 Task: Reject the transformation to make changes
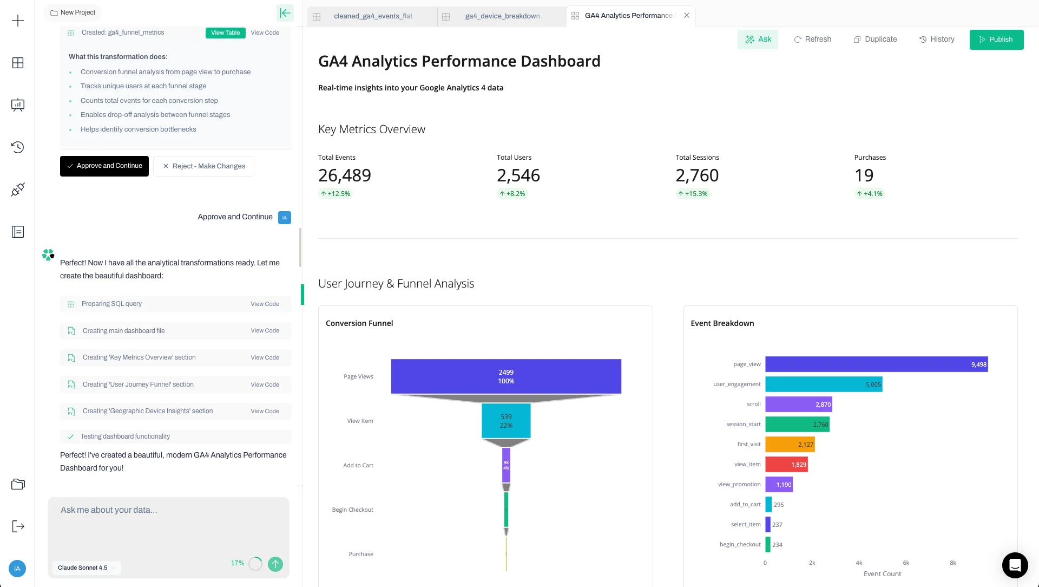pyautogui.click(x=204, y=166)
